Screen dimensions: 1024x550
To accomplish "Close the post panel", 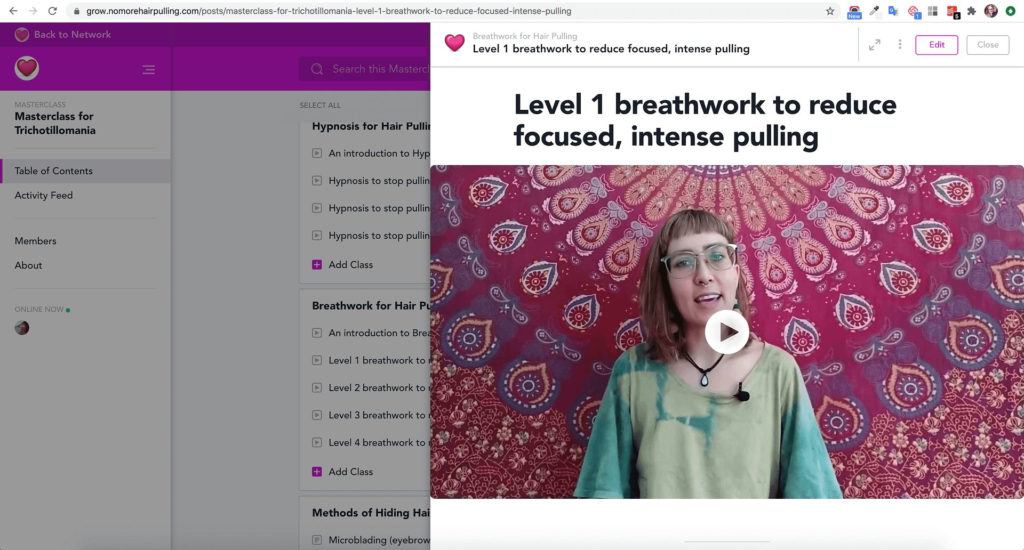I will (988, 45).
